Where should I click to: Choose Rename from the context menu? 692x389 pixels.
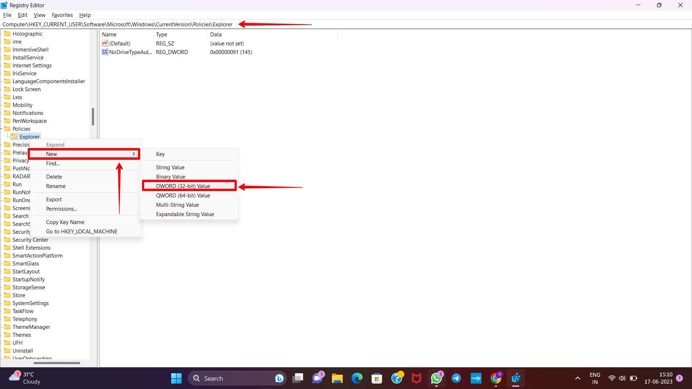coord(56,186)
